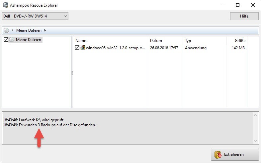Click the windows95 setup file icon
261x163 pixels.
tap(83, 48)
